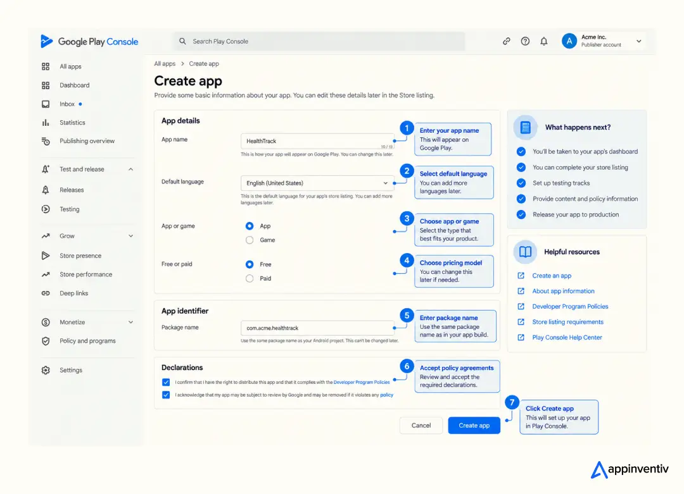This screenshot has height=494, width=684.
Task: Click external link icon beside Create an app
Action: (521, 275)
